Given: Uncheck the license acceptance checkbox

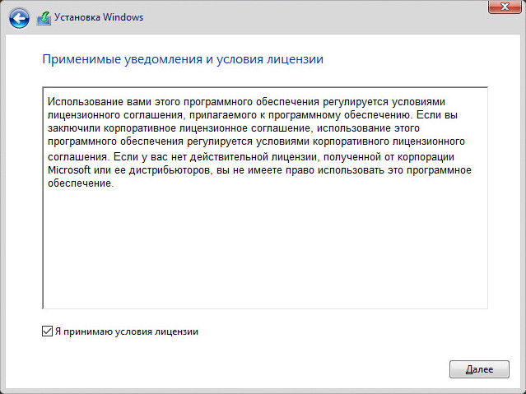Looking at the screenshot, I should 46,331.
